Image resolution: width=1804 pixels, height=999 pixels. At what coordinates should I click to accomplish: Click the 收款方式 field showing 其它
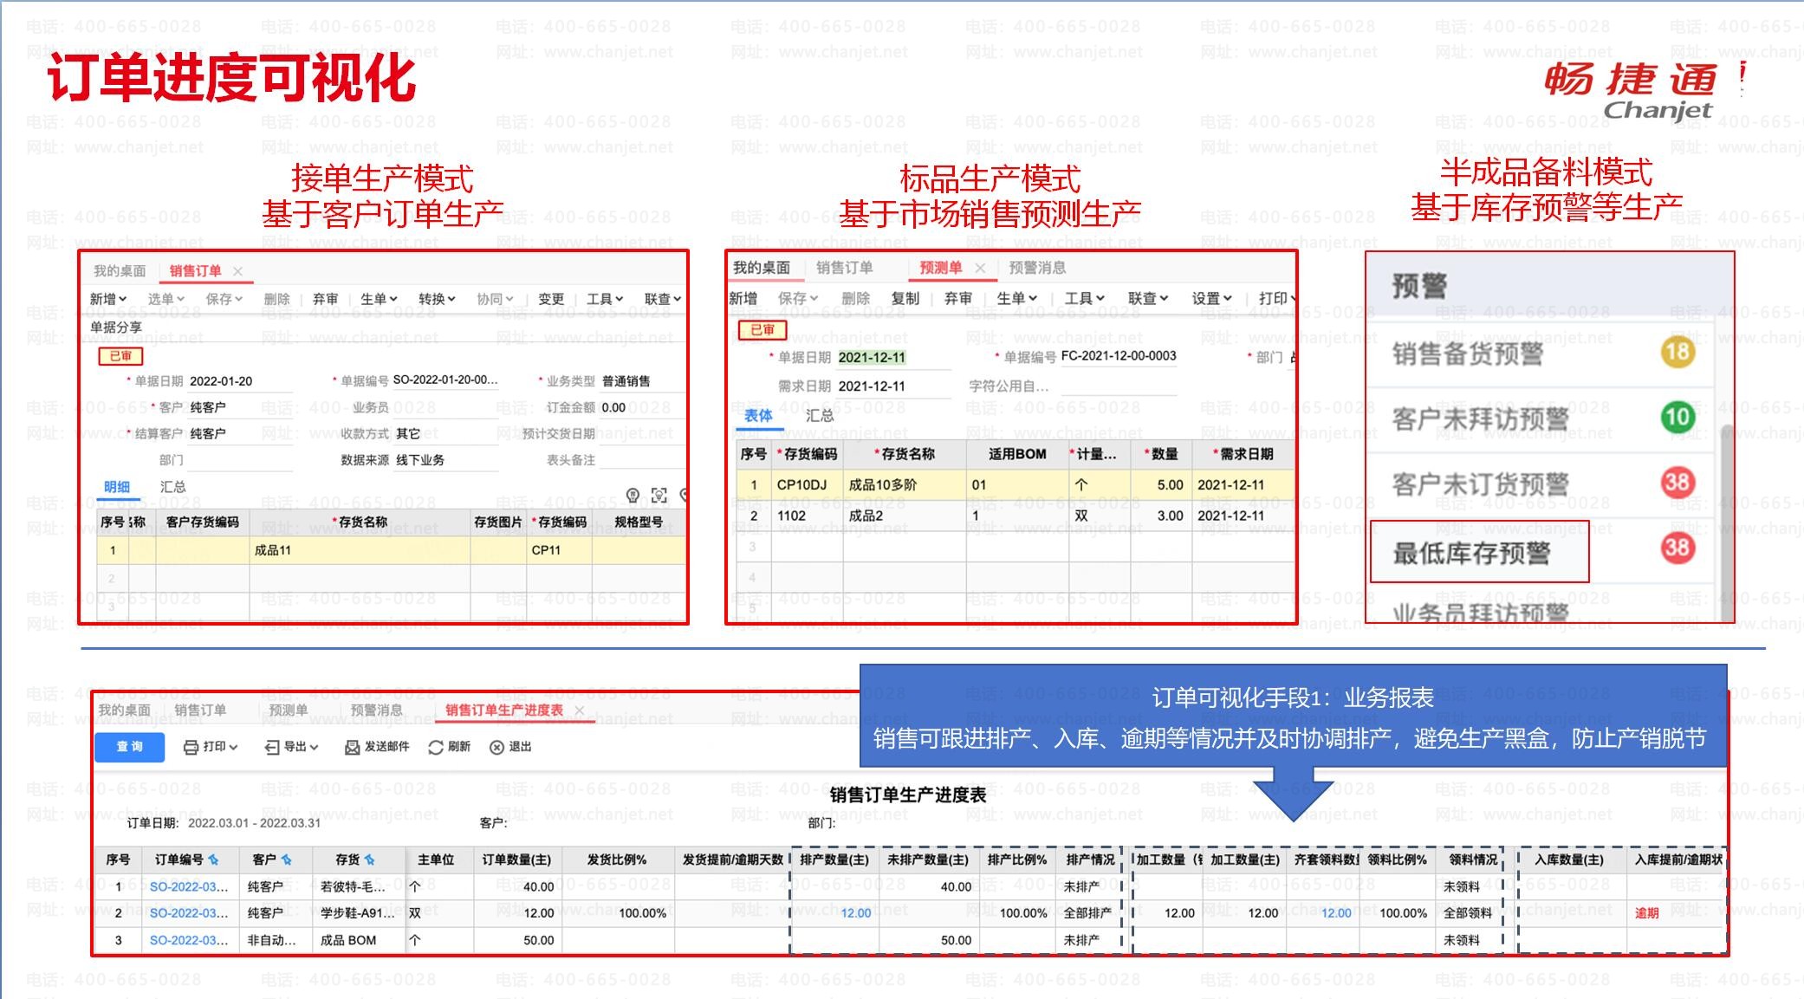pyautogui.click(x=446, y=433)
